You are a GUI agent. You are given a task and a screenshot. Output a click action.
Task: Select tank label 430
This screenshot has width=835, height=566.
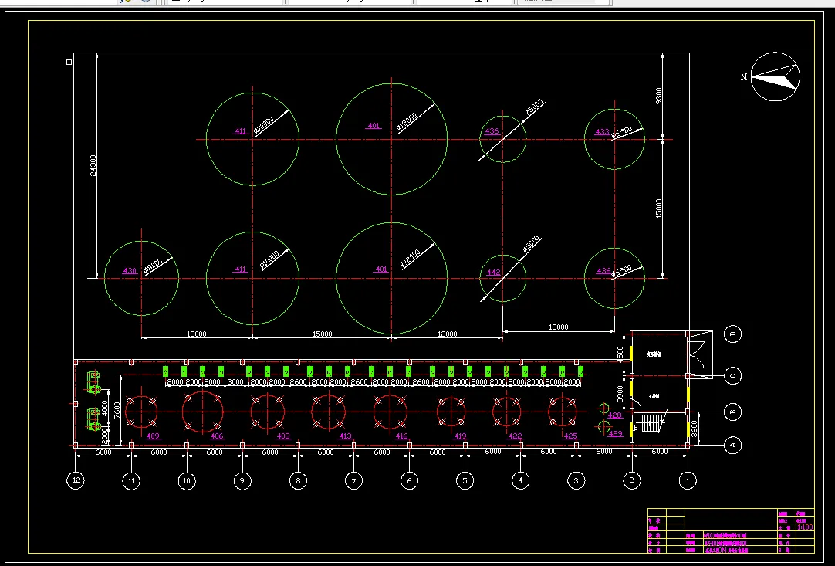130,271
